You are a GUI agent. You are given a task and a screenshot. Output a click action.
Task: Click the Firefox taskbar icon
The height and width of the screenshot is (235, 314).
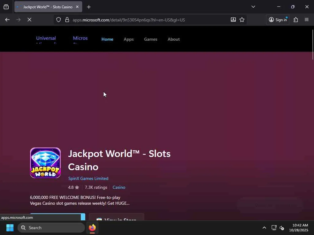coord(92,228)
